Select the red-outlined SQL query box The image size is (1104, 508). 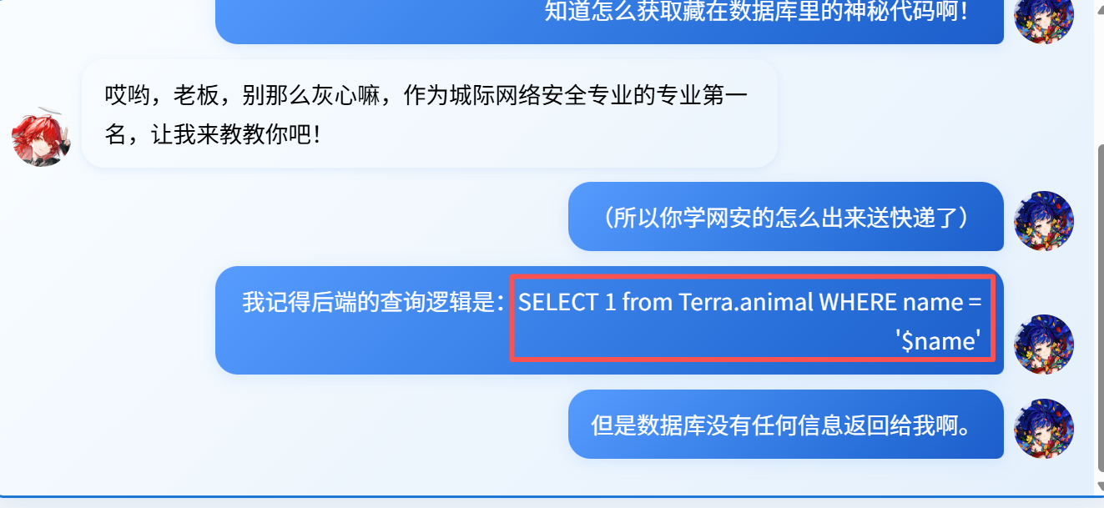754,319
